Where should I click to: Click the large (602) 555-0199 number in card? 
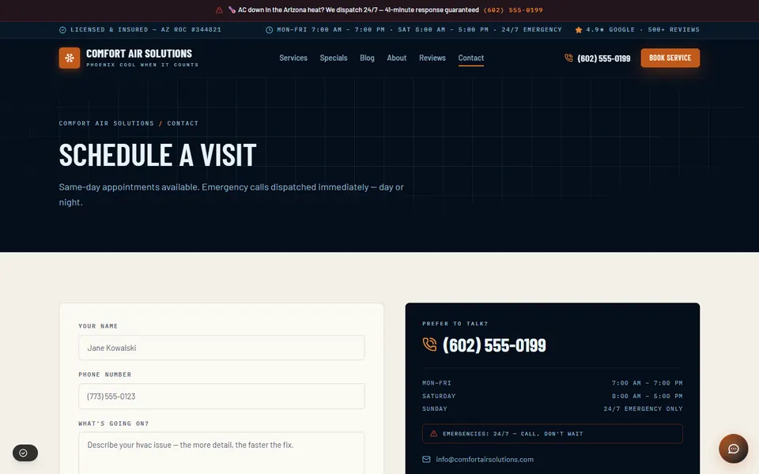click(x=494, y=345)
